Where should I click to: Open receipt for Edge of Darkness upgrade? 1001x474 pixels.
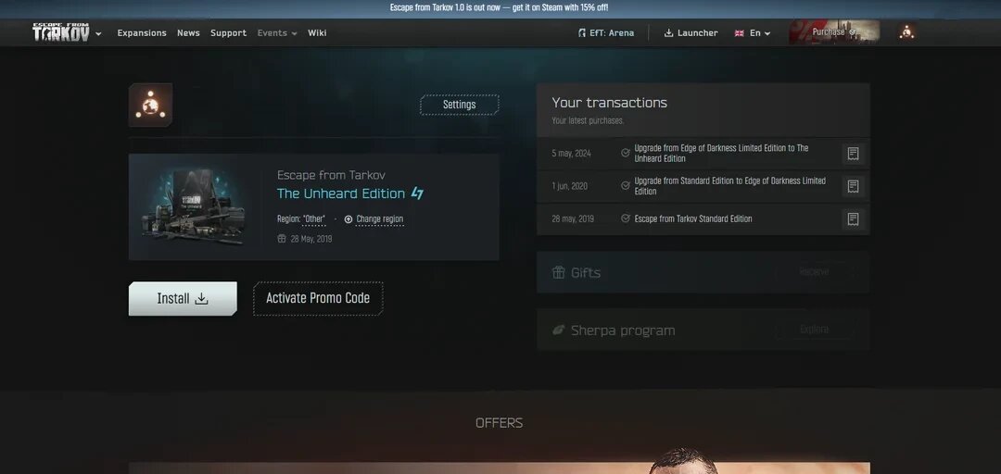[853, 186]
